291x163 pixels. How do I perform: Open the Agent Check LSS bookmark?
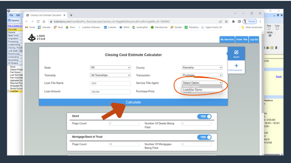click(x=212, y=27)
